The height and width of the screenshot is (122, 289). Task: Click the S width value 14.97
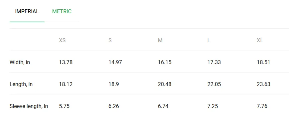click(x=115, y=62)
